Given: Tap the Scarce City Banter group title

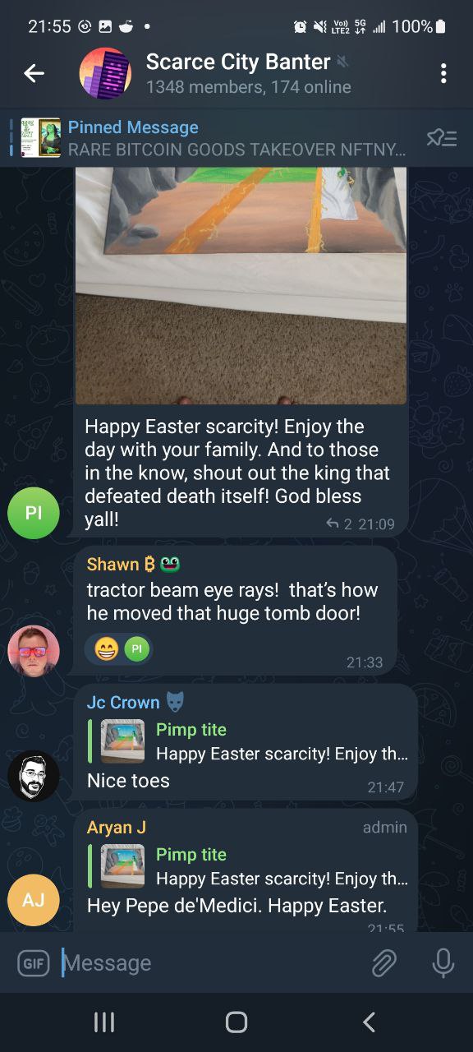Looking at the screenshot, I should [x=238, y=62].
